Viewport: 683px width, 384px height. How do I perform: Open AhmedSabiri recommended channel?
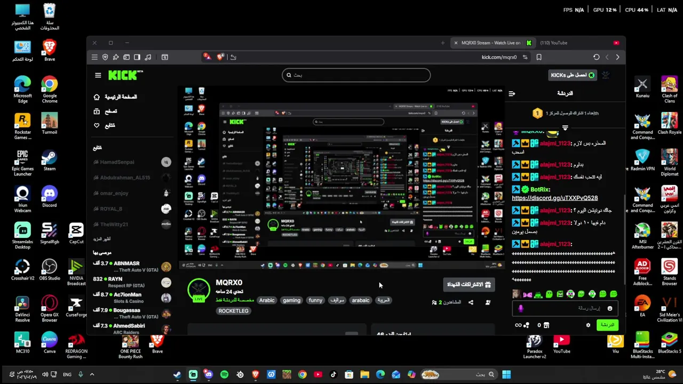tap(132, 329)
